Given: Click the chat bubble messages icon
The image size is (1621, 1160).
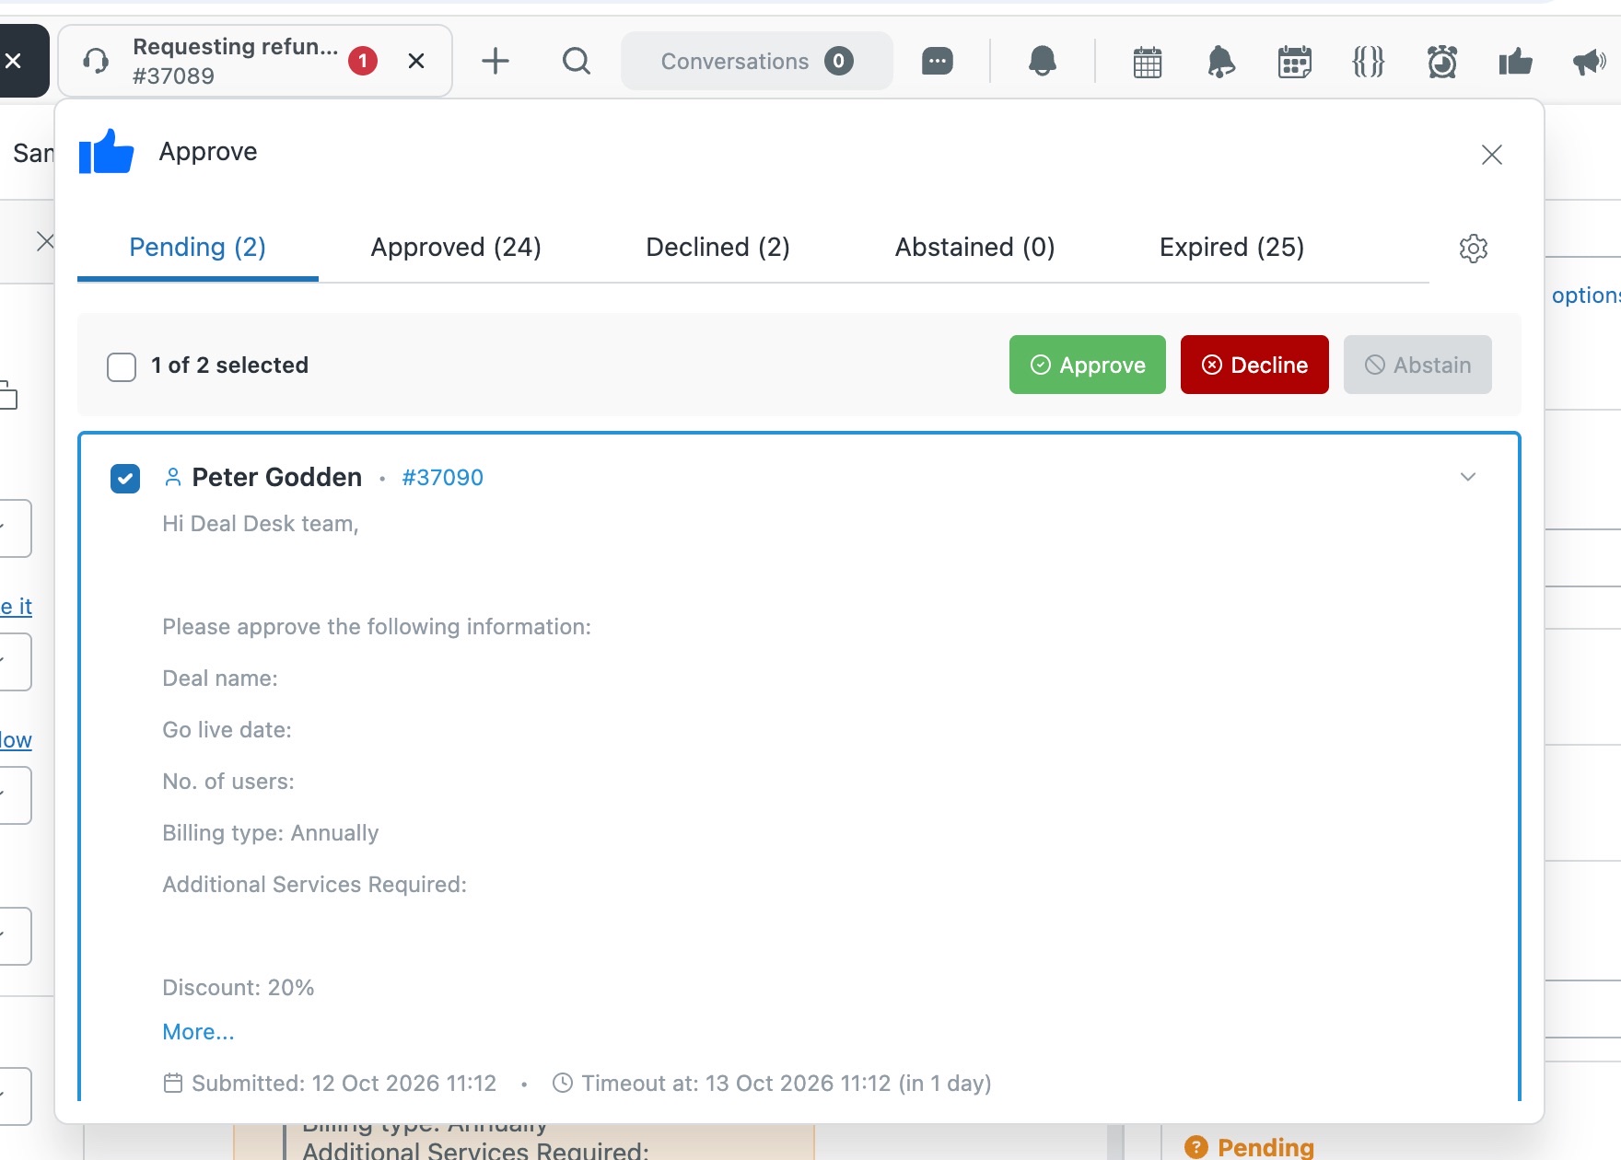Looking at the screenshot, I should click(938, 61).
